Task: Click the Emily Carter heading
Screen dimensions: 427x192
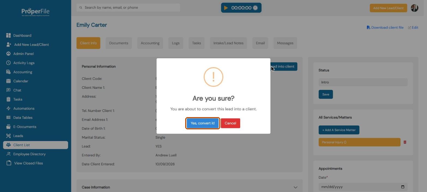Action: pyautogui.click(x=91, y=25)
